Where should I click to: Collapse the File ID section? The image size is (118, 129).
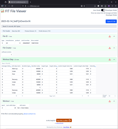coord(114,36)
